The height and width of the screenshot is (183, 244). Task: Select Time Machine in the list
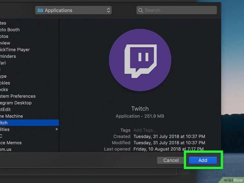pyautogui.click(x=29, y=116)
